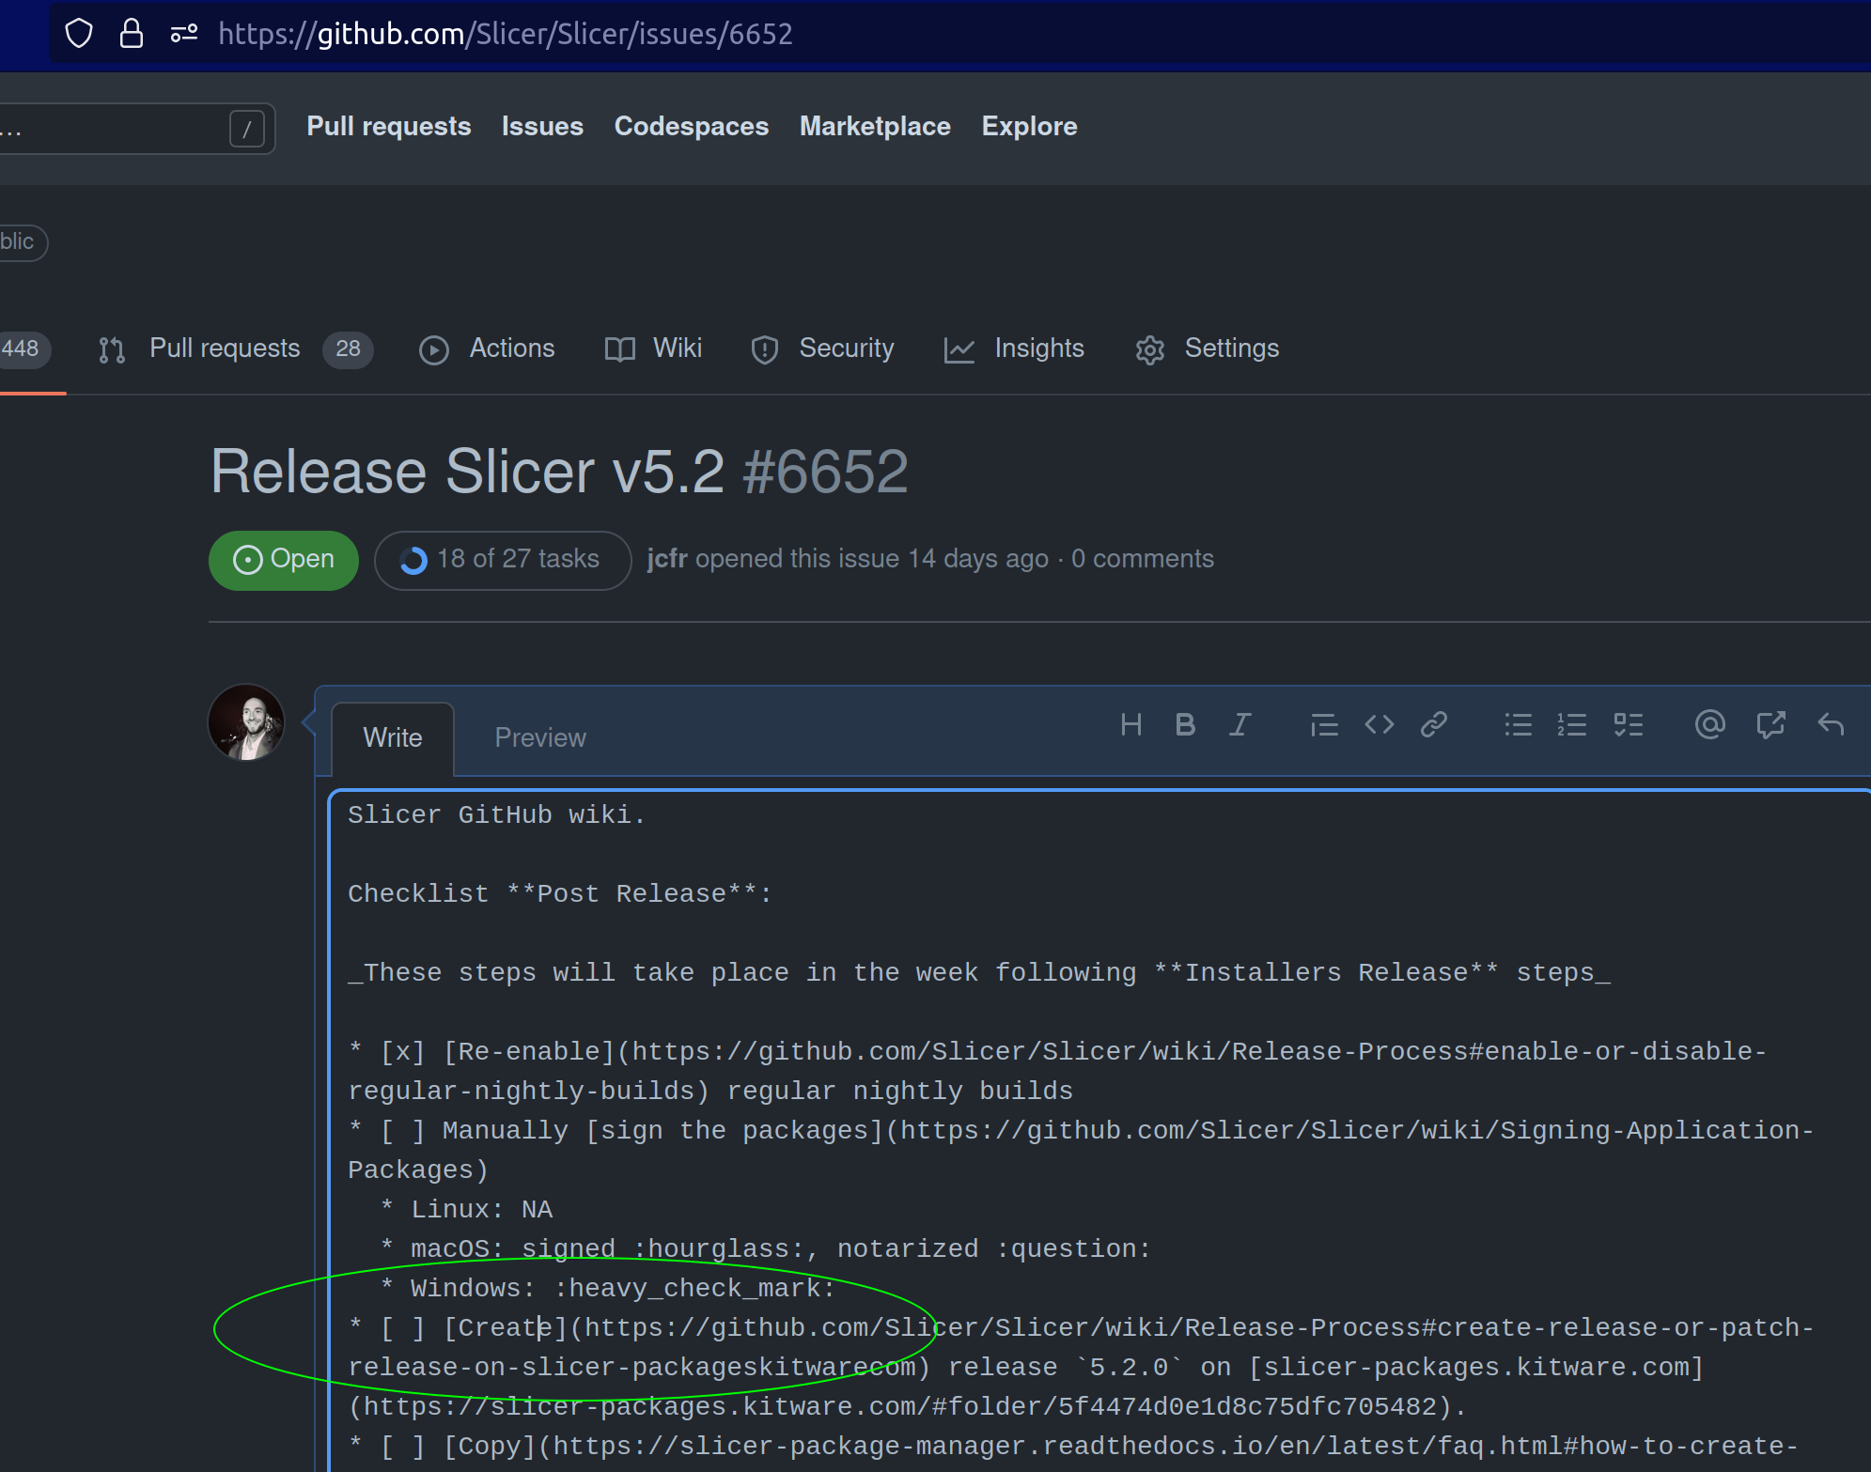Viewport: 1871px width, 1472px height.
Task: Open the repository Wiki tab
Action: click(654, 349)
